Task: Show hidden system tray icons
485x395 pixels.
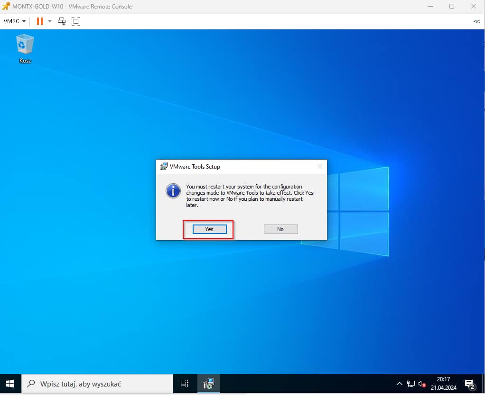Action: pos(400,384)
